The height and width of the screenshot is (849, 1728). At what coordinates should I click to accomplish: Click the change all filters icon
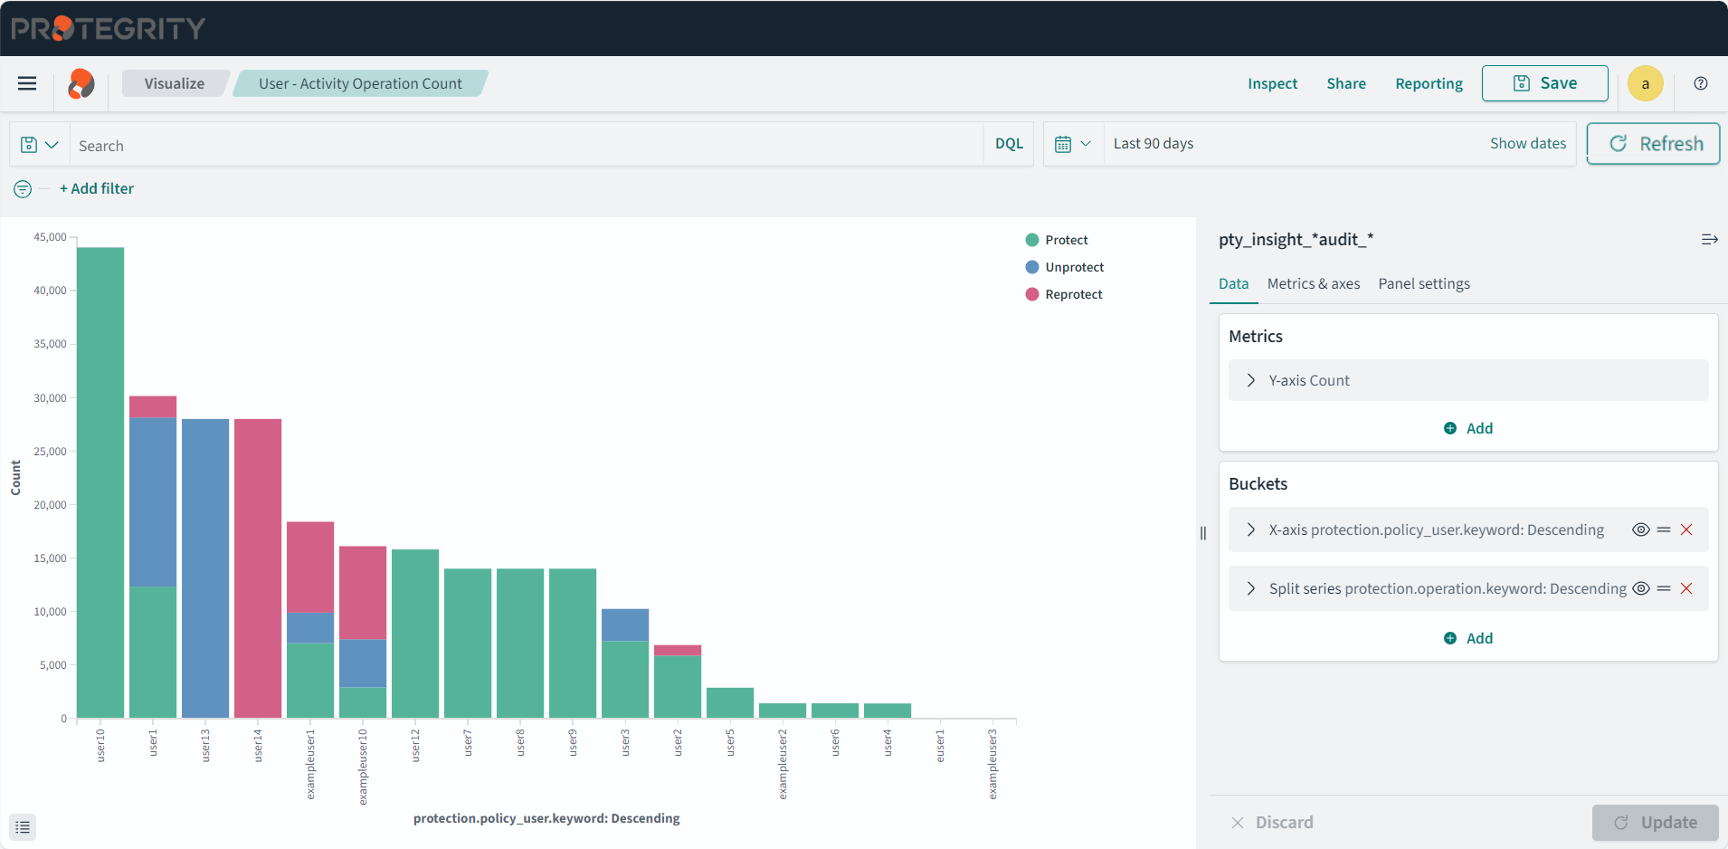[23, 189]
